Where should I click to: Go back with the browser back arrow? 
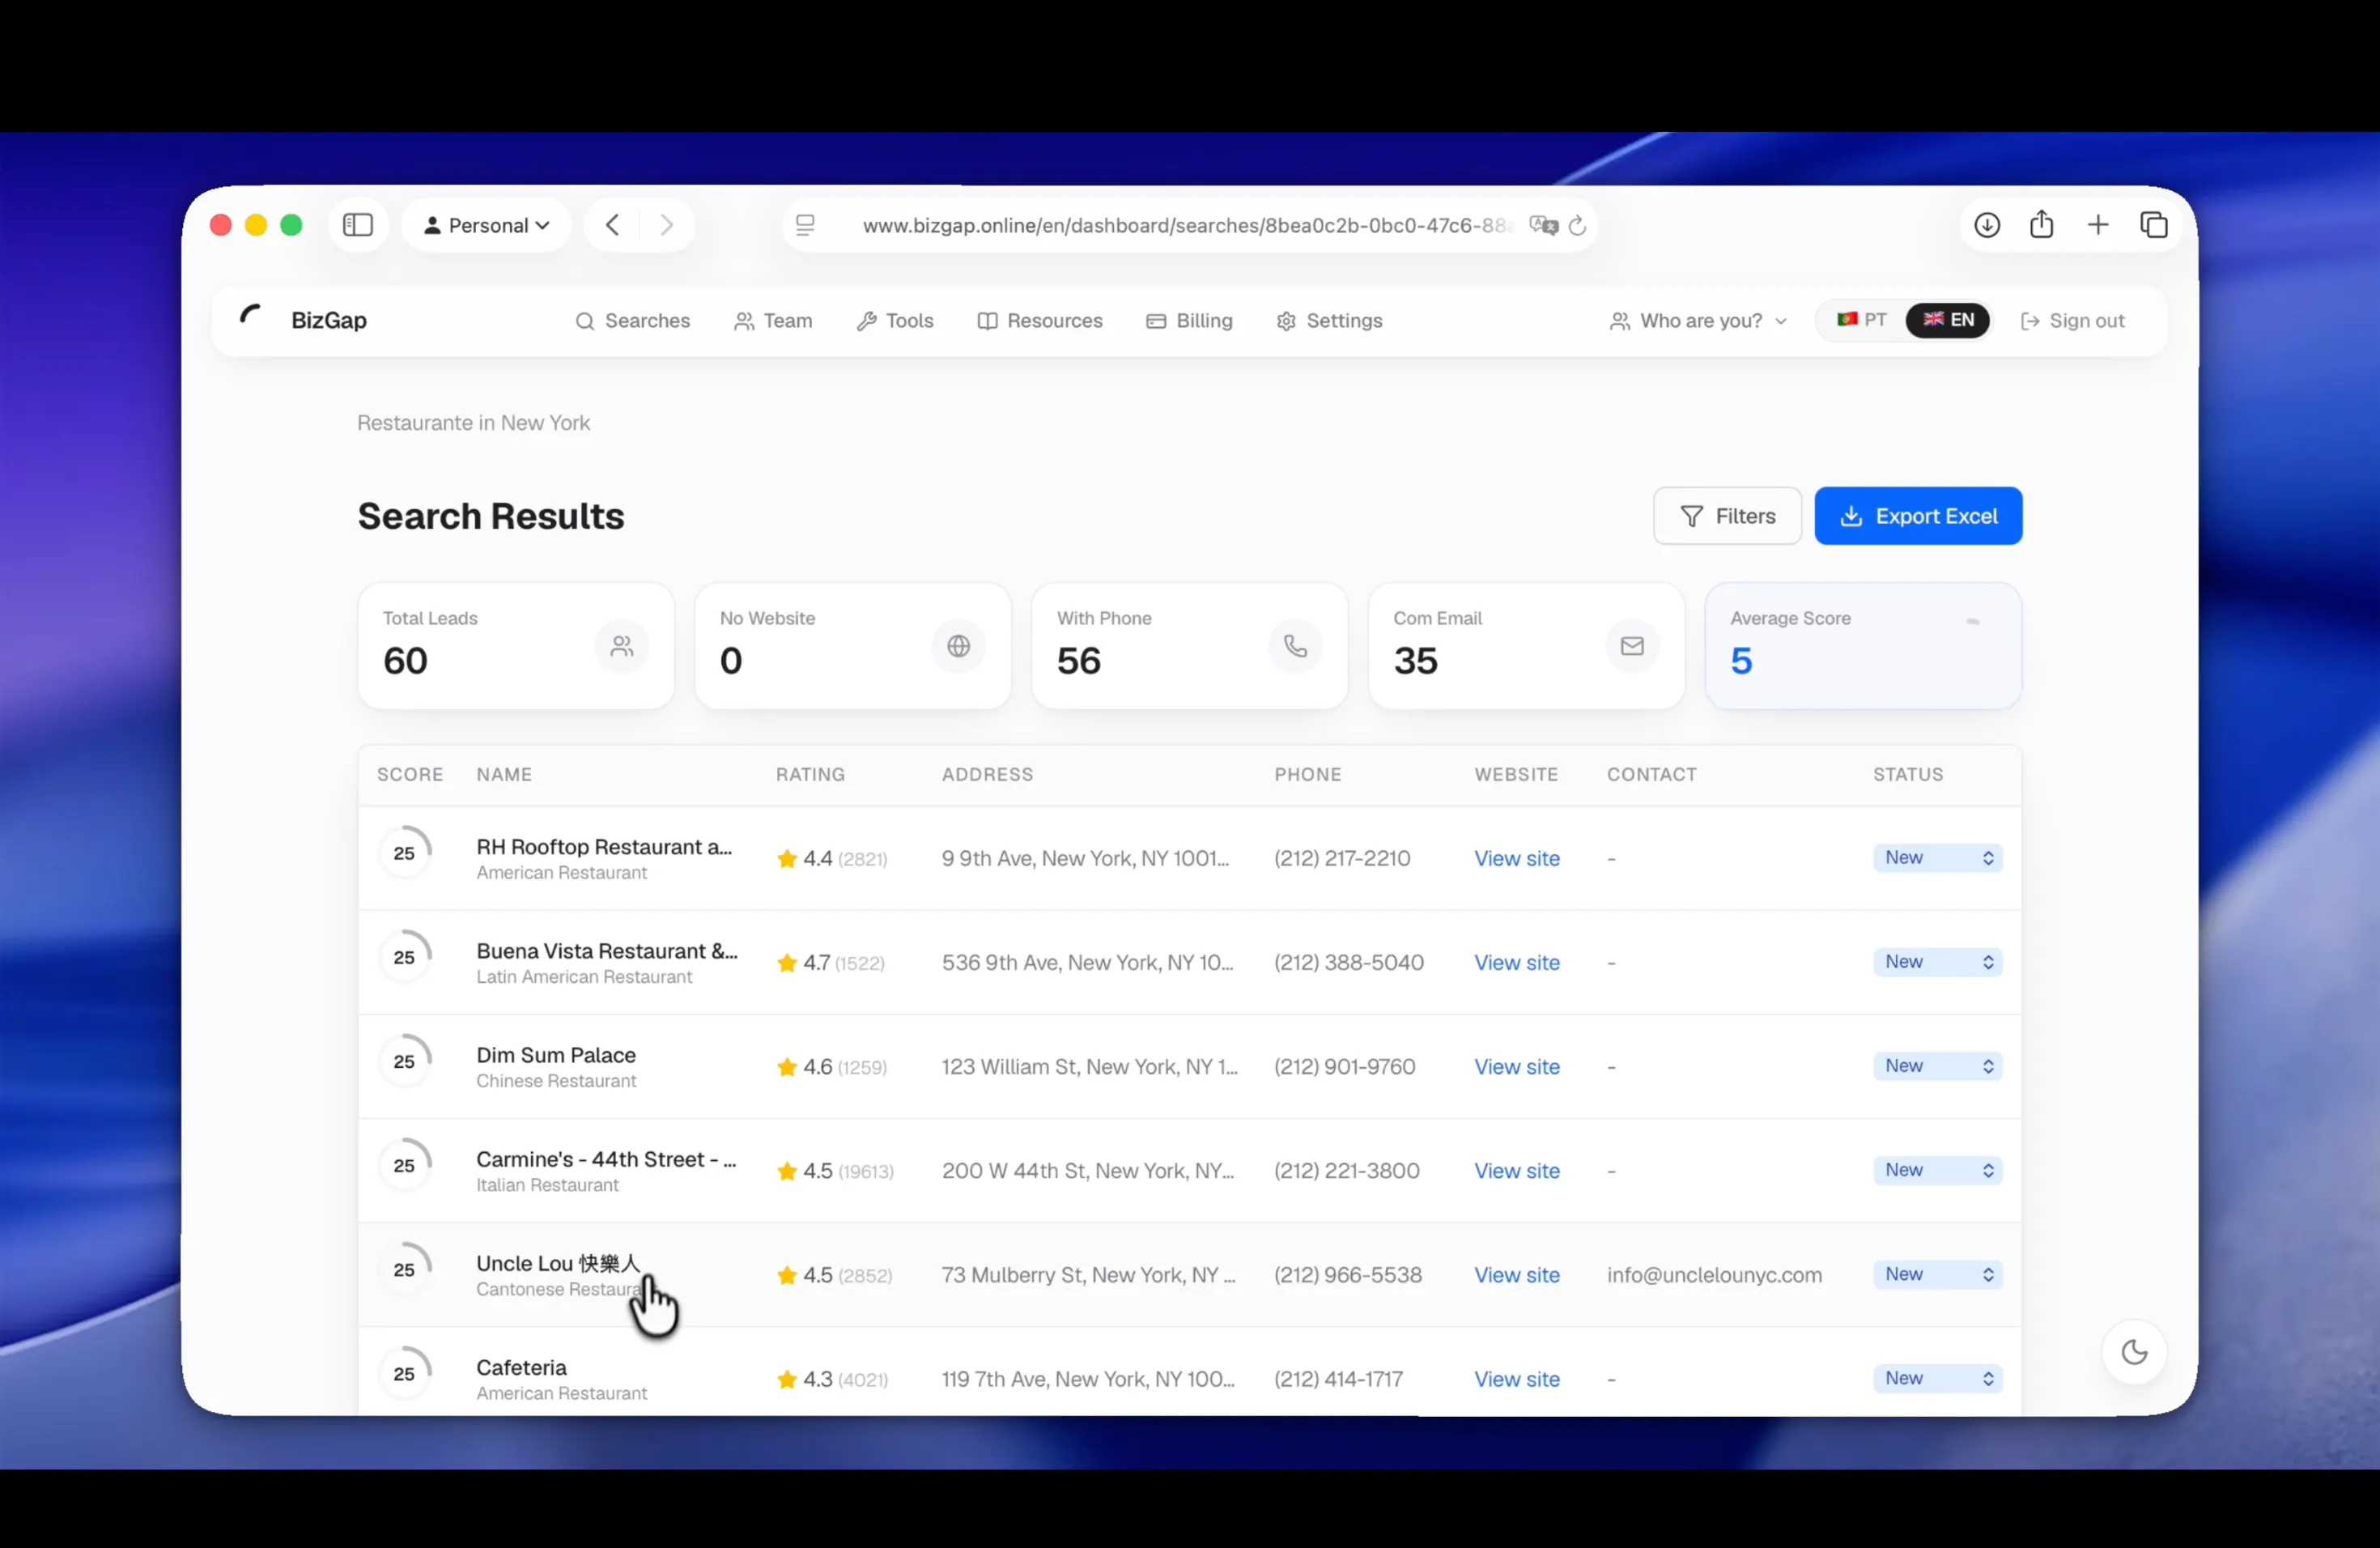(613, 225)
